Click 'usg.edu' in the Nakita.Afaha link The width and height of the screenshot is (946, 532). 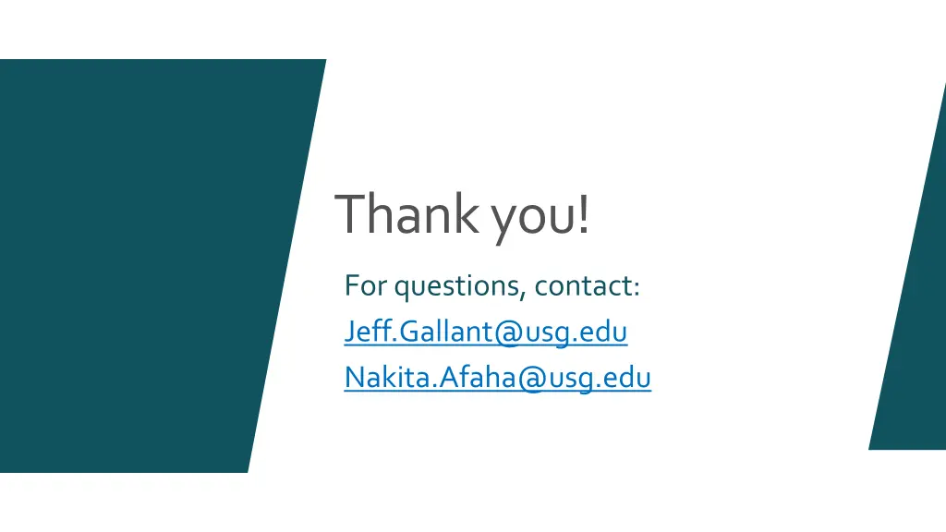pyautogui.click(x=599, y=379)
